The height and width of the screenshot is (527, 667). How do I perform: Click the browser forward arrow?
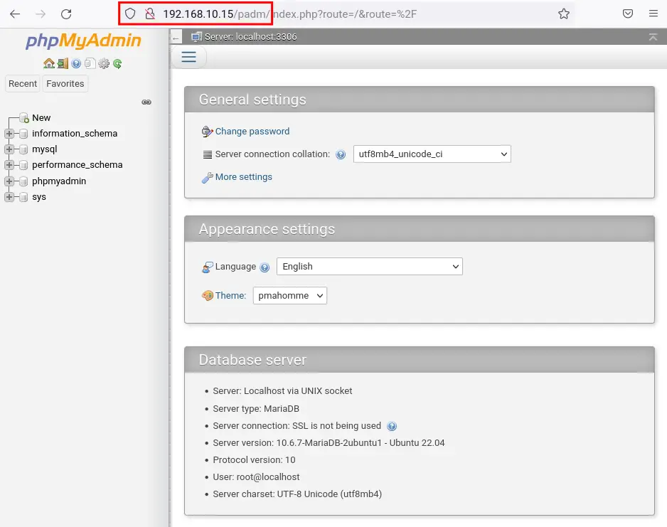point(41,14)
